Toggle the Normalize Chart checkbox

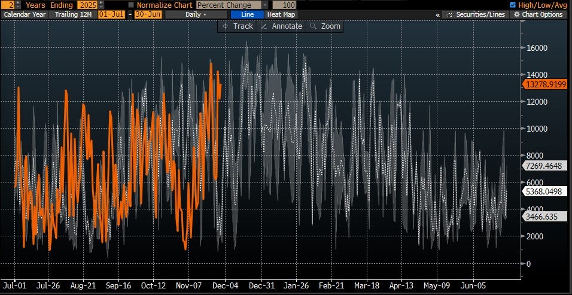pyautogui.click(x=132, y=5)
